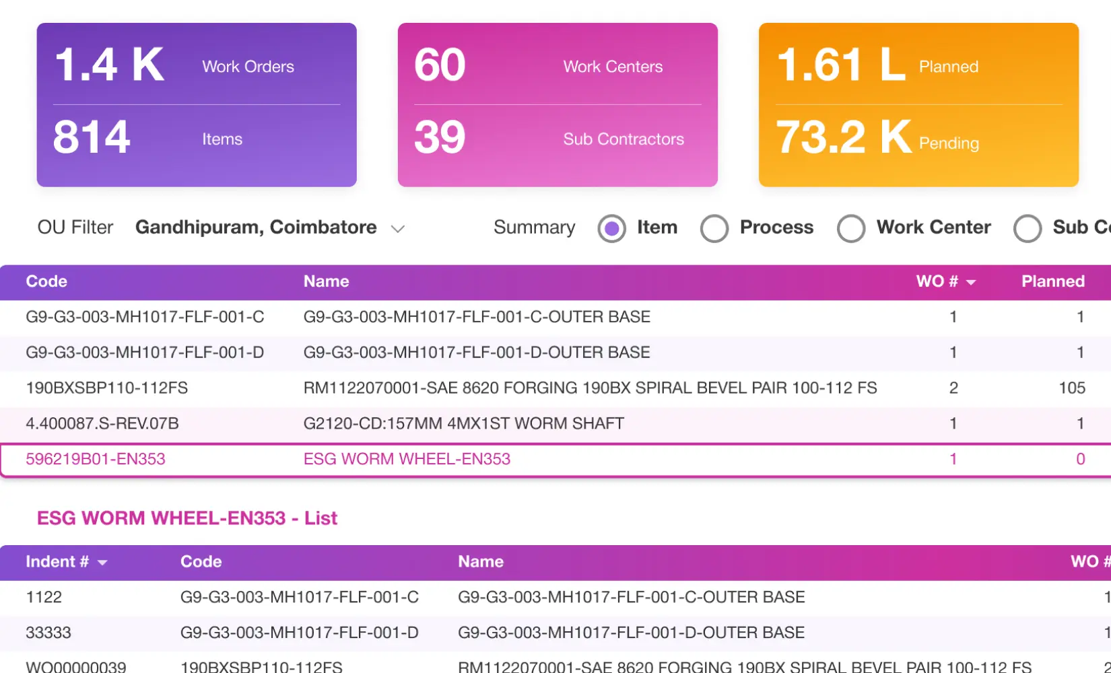Viewport: 1111px width, 673px height.
Task: Click ESG WORM WHEEL-EN353 - List heading
Action: [x=187, y=518]
